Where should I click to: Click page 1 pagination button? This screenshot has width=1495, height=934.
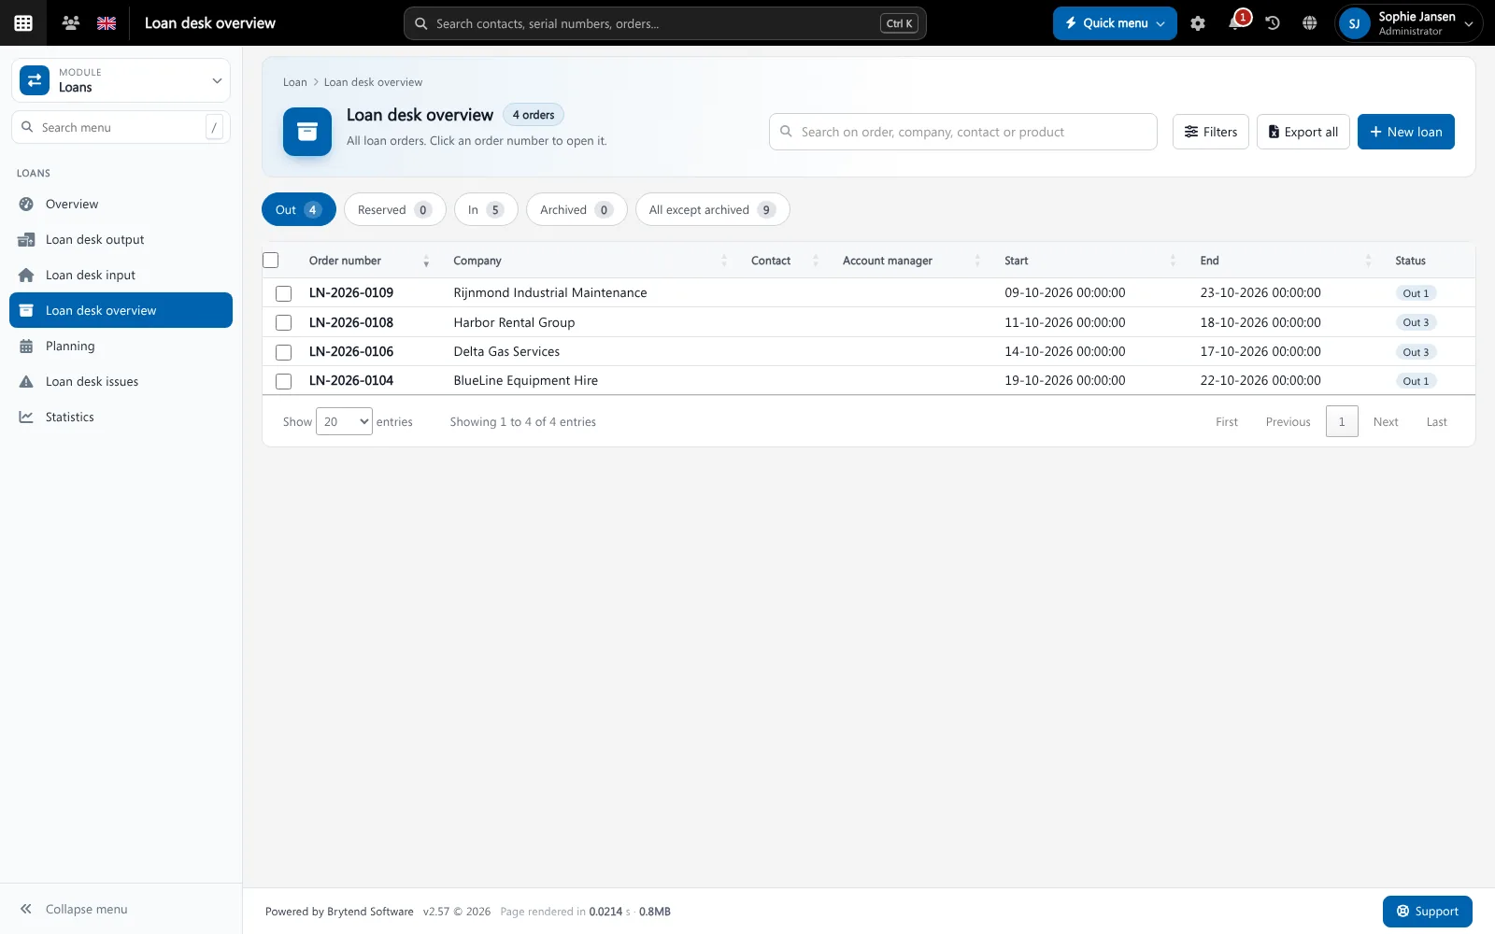pyautogui.click(x=1342, y=422)
